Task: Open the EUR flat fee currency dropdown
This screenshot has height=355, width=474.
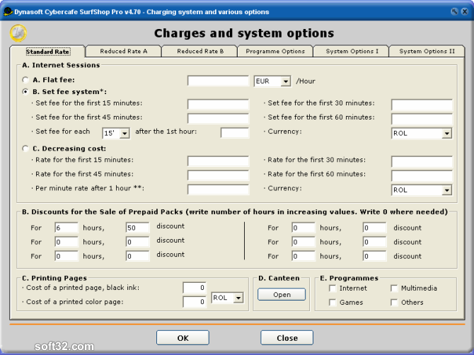Action: point(285,81)
